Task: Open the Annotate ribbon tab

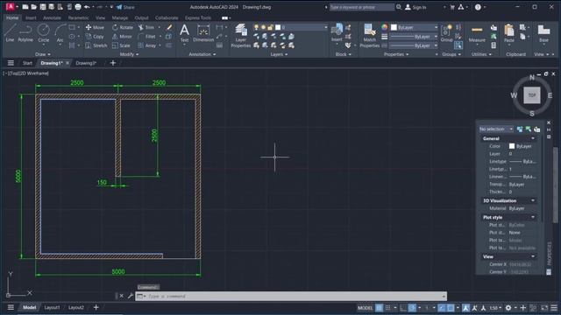Action: (52, 17)
